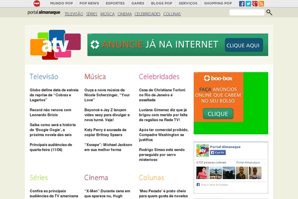298x199 pixels.
Task: Open the MUNDO POP menu
Action: point(62,3)
